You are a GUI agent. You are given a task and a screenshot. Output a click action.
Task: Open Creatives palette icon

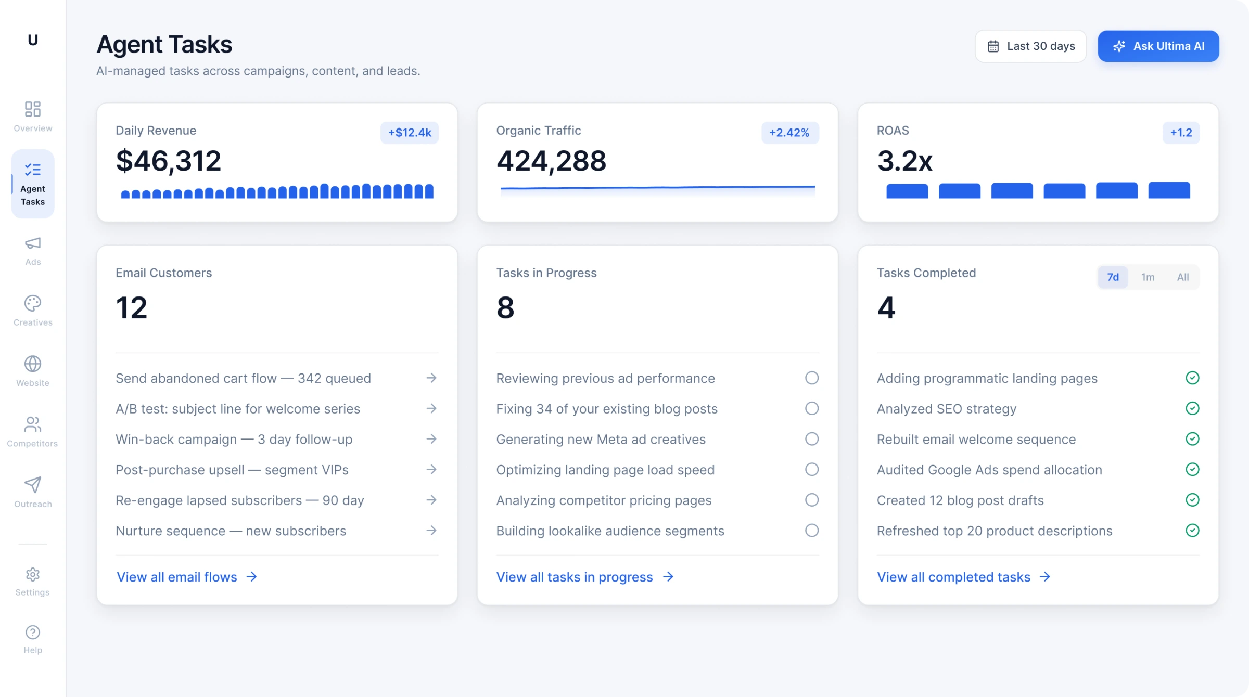(33, 303)
